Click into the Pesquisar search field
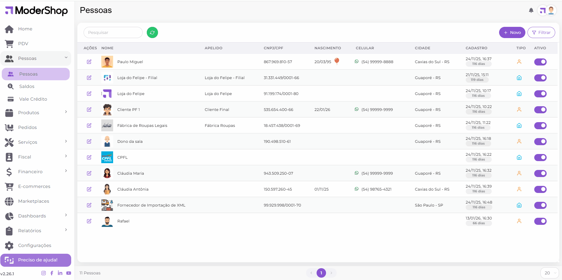 (x=113, y=32)
